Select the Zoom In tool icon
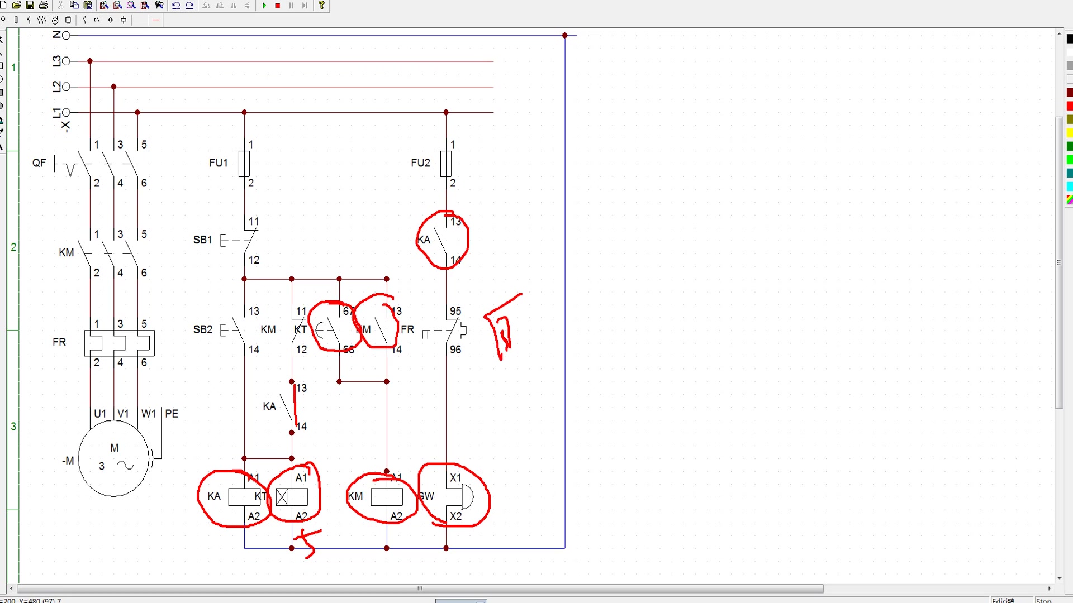 tap(103, 5)
